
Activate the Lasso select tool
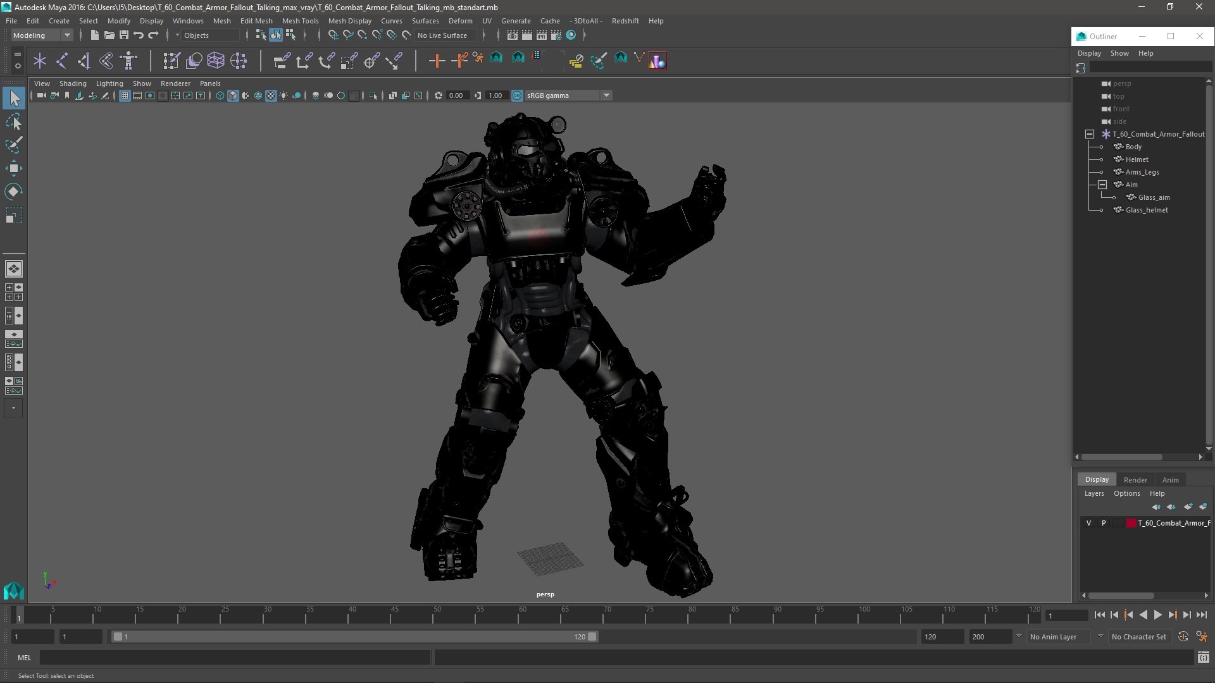coord(14,121)
